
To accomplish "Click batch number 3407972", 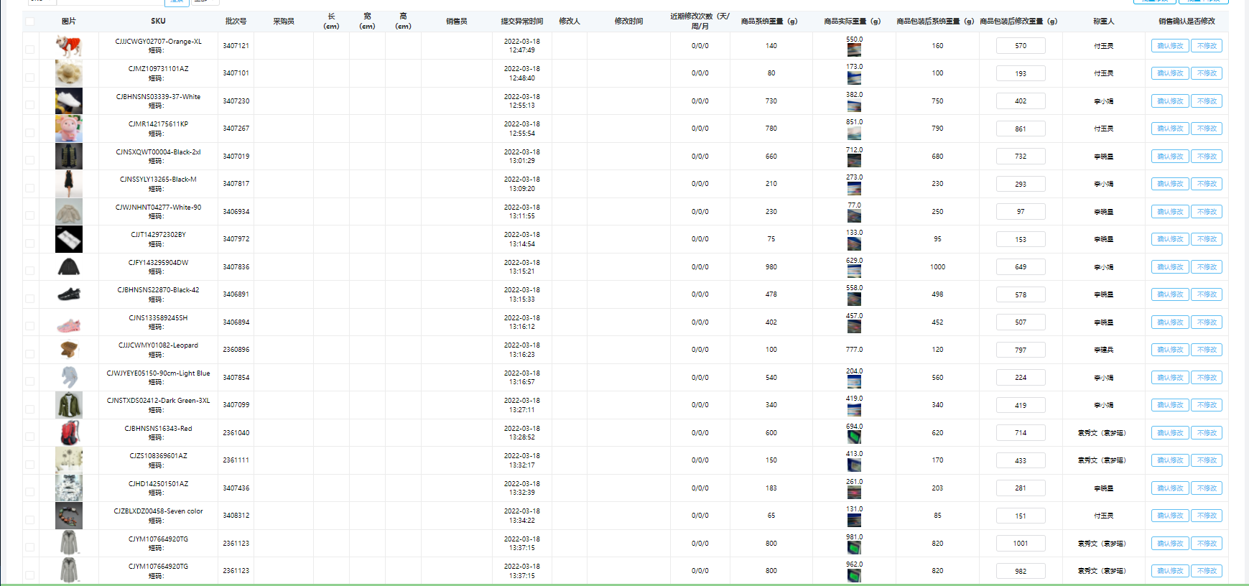I will 236,239.
